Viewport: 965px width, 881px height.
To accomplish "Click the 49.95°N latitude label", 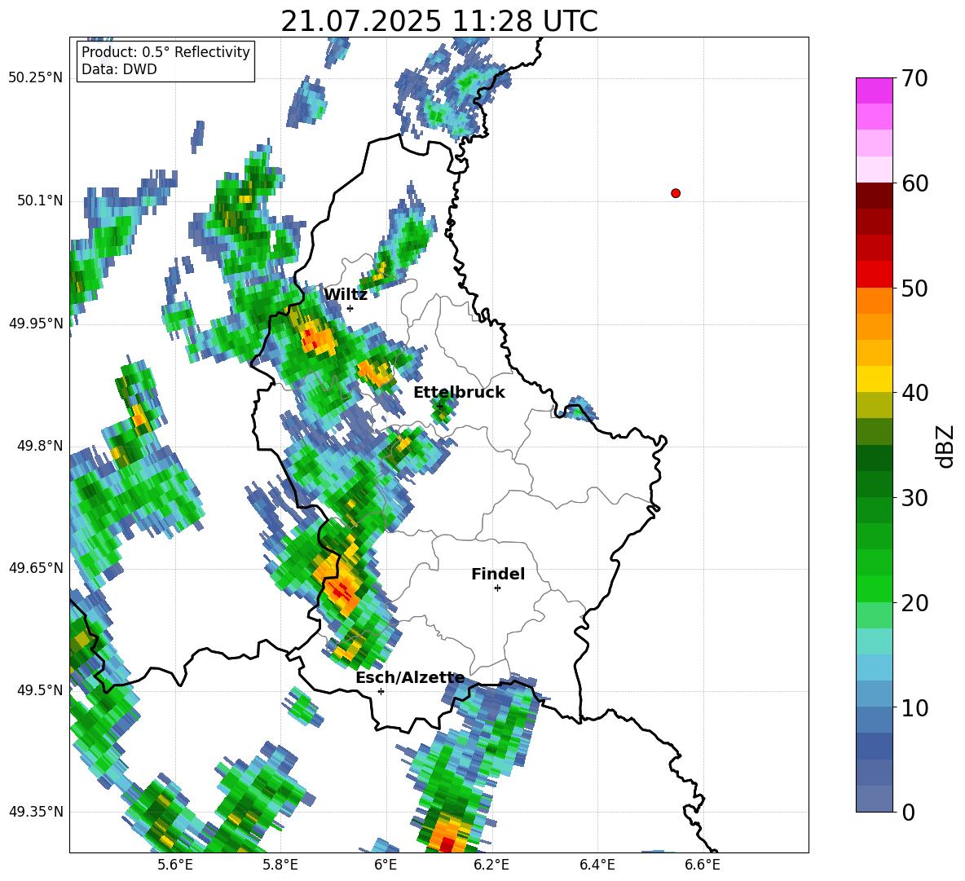I will point(35,323).
